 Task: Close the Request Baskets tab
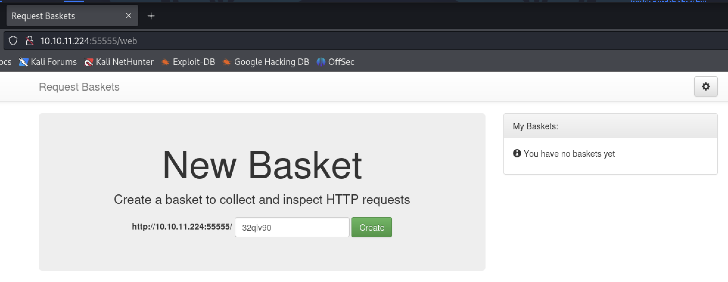pos(129,16)
